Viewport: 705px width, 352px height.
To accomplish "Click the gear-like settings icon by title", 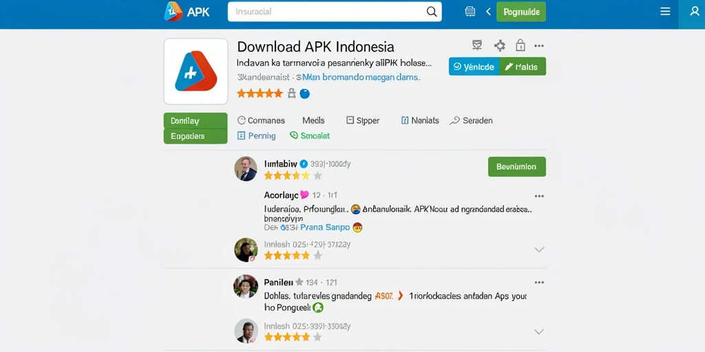I will point(500,45).
